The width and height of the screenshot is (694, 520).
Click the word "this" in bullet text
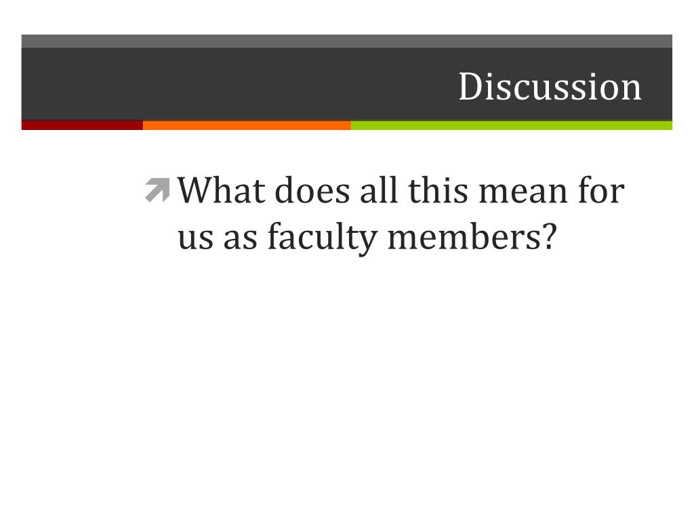438,190
